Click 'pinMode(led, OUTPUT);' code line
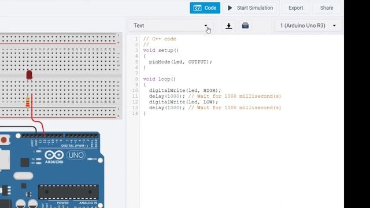 pos(180,62)
